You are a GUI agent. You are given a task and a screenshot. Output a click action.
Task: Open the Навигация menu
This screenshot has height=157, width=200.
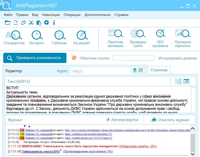(51, 15)
